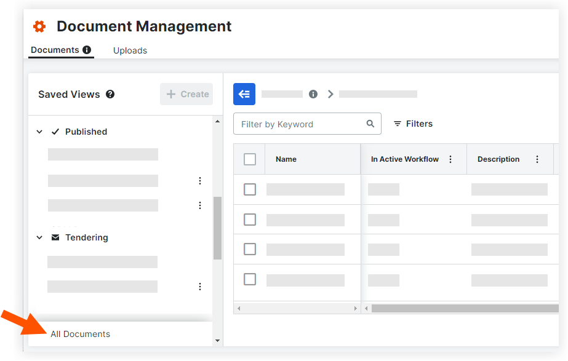
Task: Click the Saved Views scrollbar up arrow
Action: [217, 121]
